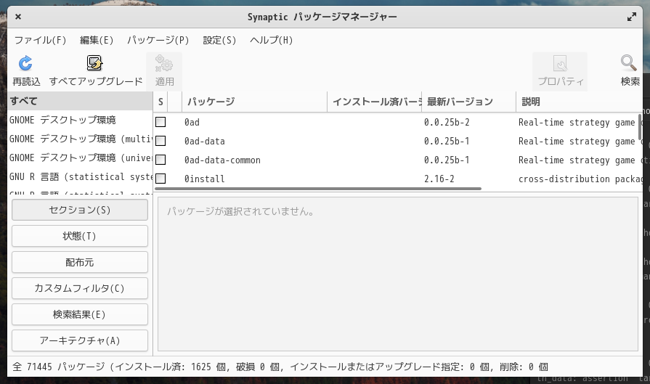Select GNOME デスクトップ環境 section
The image size is (650, 384).
(80, 120)
